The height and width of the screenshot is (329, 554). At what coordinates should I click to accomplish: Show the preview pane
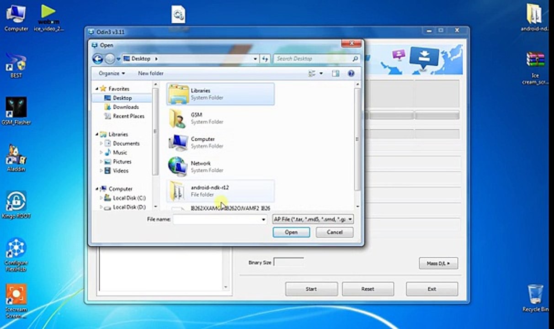click(336, 73)
